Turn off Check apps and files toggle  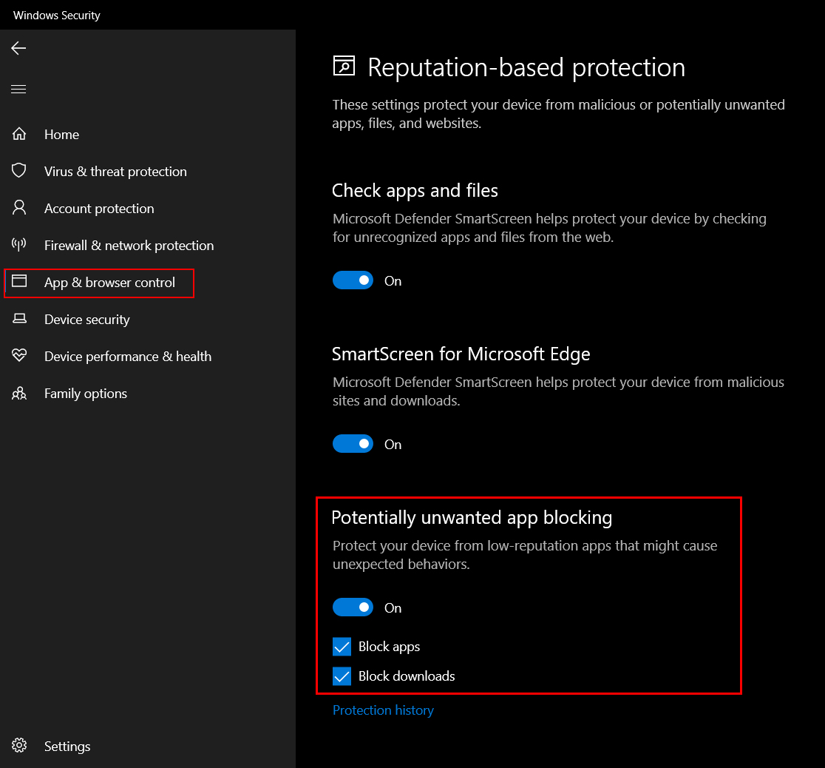coord(353,280)
